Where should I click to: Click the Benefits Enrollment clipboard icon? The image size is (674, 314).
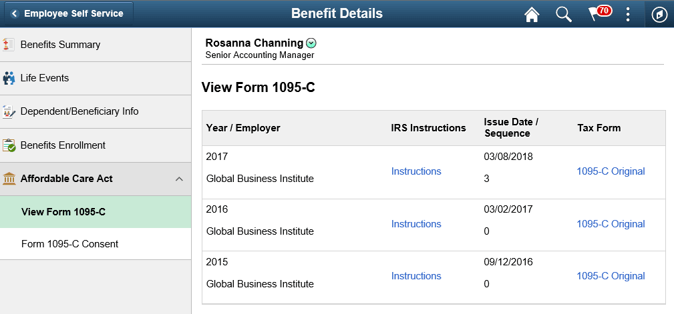point(9,145)
